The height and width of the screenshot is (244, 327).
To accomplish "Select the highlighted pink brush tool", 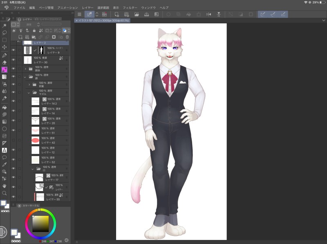I will tap(4, 70).
